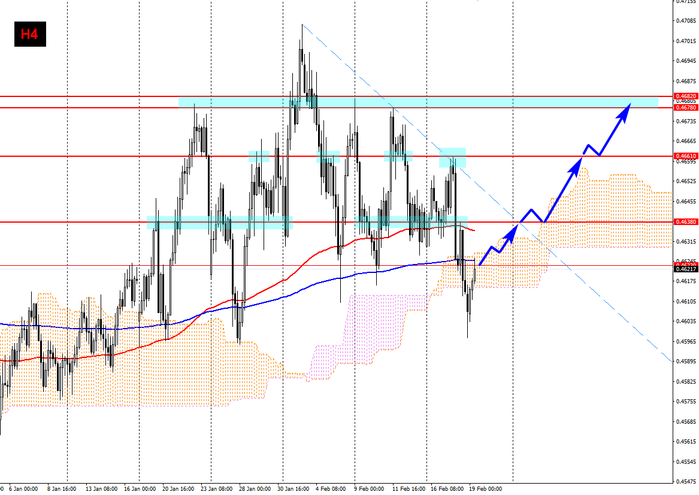
Task: Select the 0.46525 price axis label
Action: pos(686,181)
